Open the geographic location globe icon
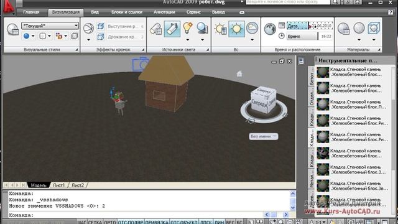Viewport: 398px width, 224px height. 270,29
